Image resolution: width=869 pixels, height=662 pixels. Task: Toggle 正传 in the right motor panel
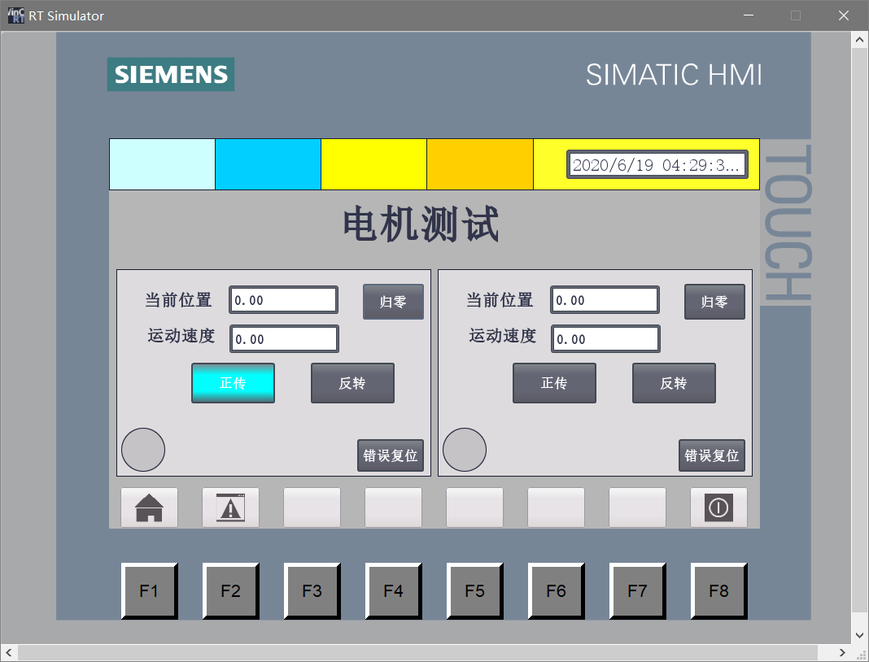[x=554, y=383]
